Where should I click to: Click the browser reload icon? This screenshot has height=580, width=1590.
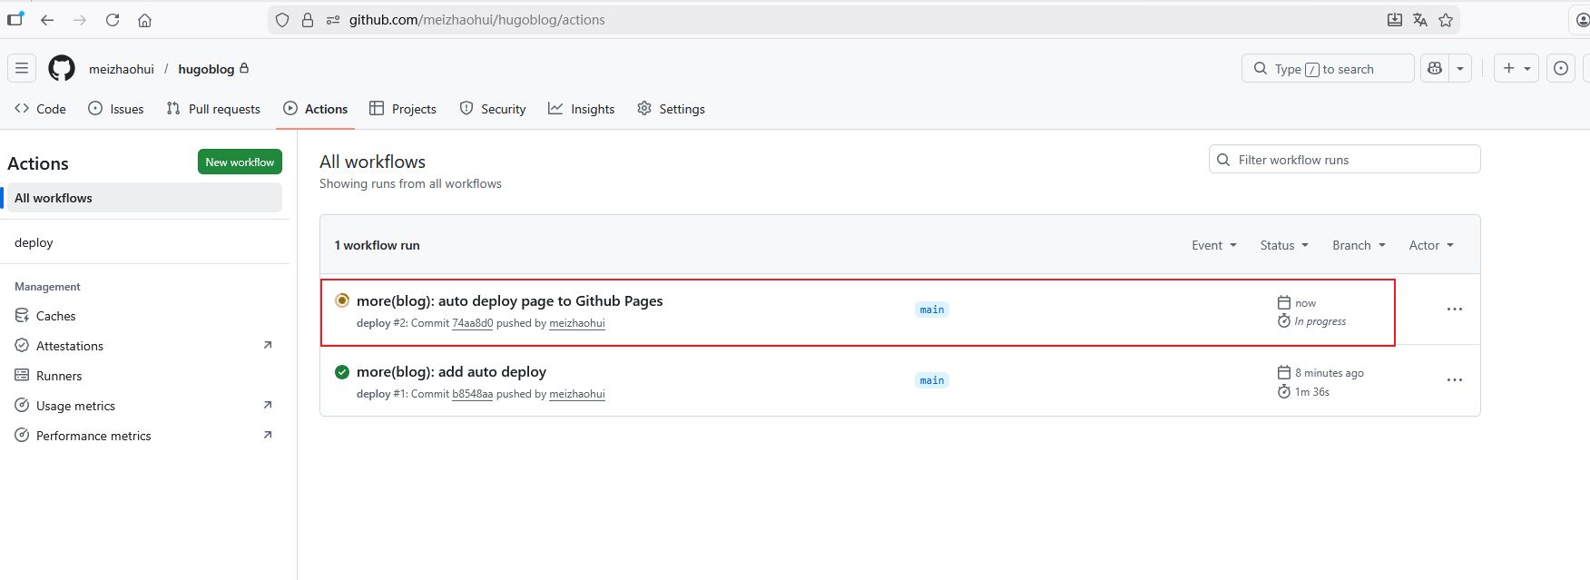pyautogui.click(x=113, y=20)
